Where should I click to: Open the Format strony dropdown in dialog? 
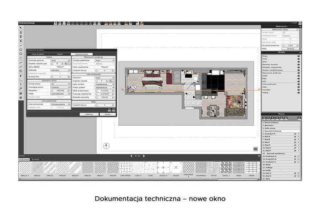tap(60, 84)
